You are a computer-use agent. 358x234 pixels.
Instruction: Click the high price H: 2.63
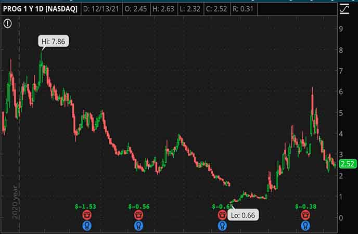(163, 9)
